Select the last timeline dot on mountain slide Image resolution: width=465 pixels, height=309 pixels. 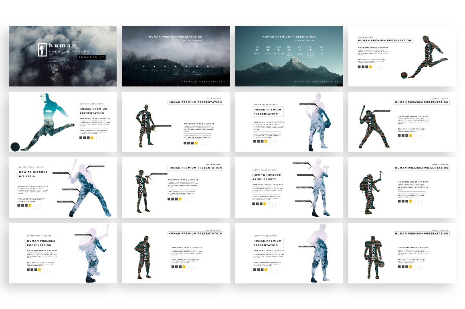(321, 50)
